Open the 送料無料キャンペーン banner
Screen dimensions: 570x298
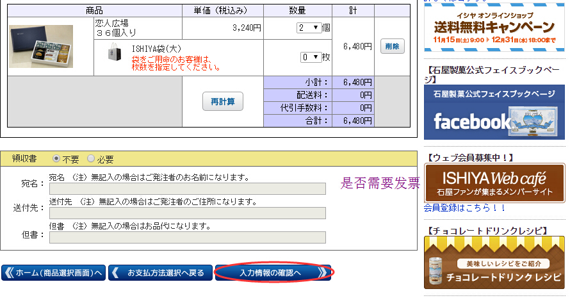coord(494,27)
